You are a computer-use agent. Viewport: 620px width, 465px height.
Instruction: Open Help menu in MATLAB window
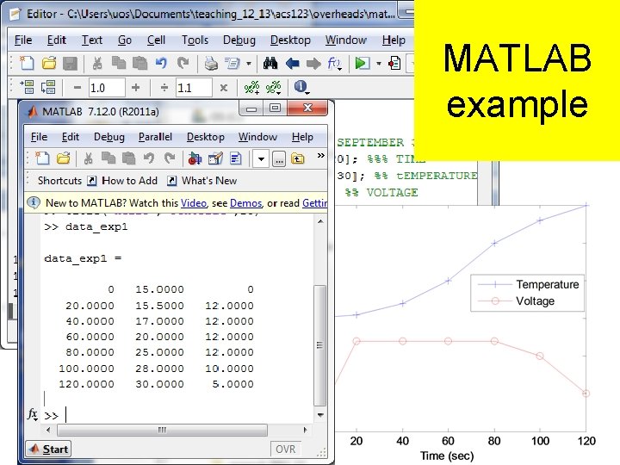pos(302,137)
